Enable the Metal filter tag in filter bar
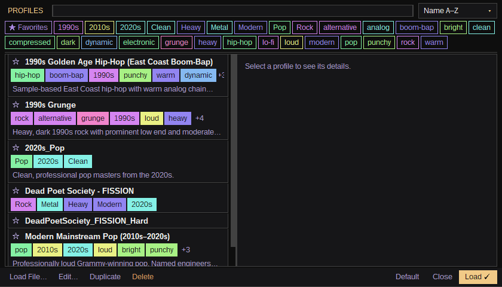The width and height of the screenshot is (502, 287). 220,28
